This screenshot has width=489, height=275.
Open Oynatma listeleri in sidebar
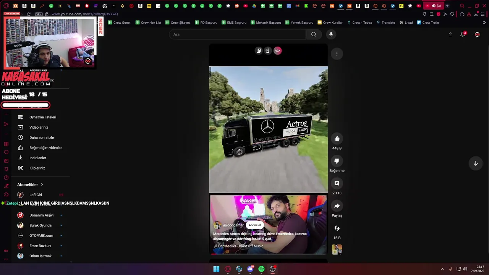(40, 117)
